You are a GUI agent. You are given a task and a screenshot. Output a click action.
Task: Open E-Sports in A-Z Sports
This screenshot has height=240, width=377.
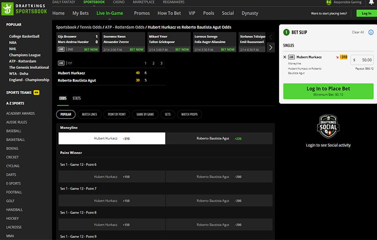(x=14, y=183)
